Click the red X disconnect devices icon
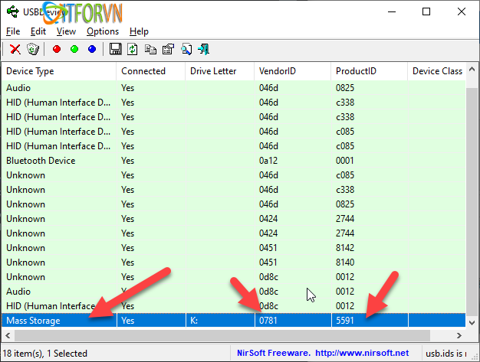This screenshot has height=362, width=480. coord(15,49)
